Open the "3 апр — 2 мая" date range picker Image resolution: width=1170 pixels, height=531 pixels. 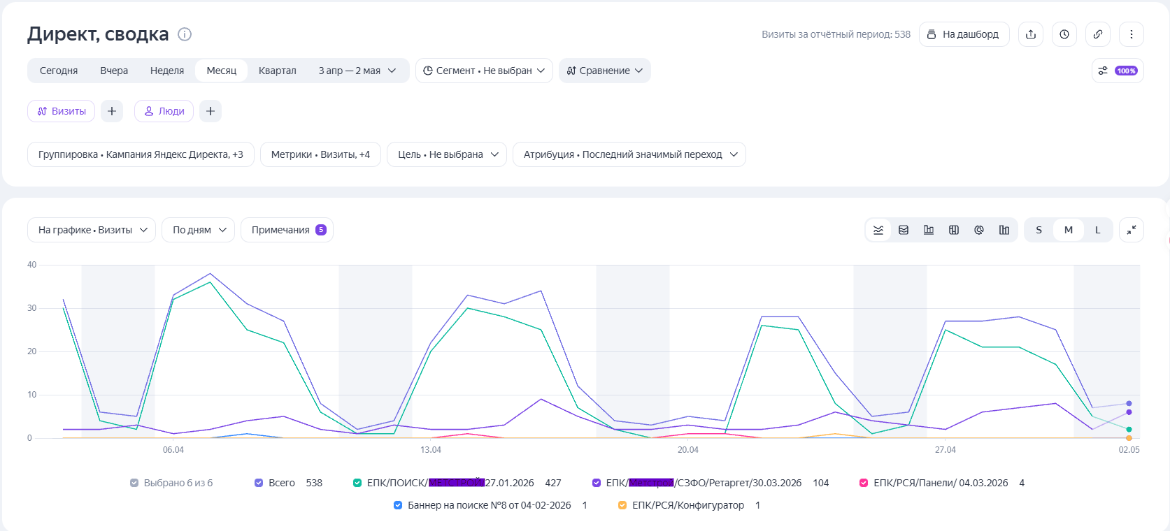click(x=357, y=71)
